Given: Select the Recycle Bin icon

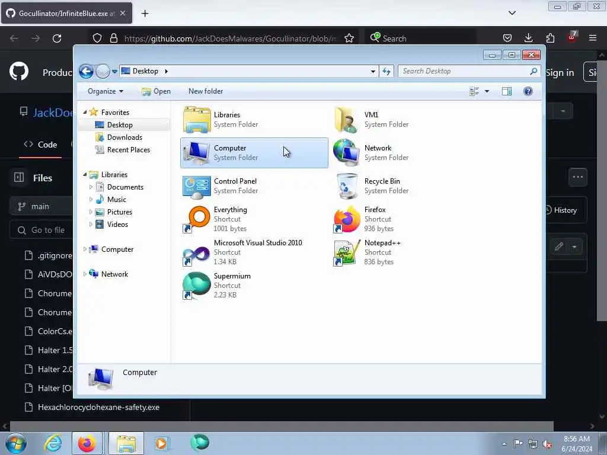Looking at the screenshot, I should click(347, 186).
